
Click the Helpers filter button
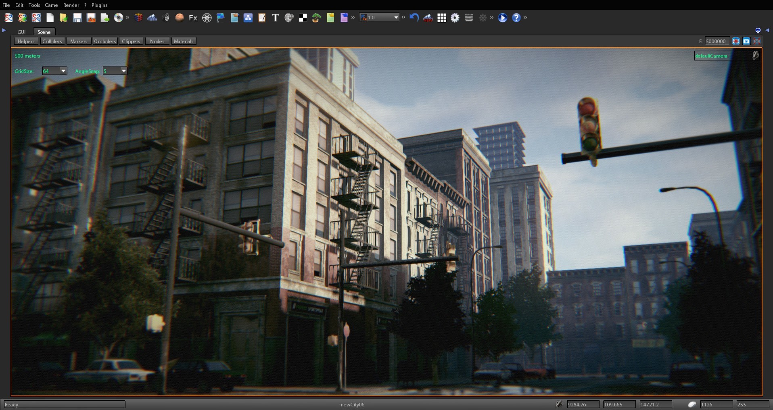[26, 41]
